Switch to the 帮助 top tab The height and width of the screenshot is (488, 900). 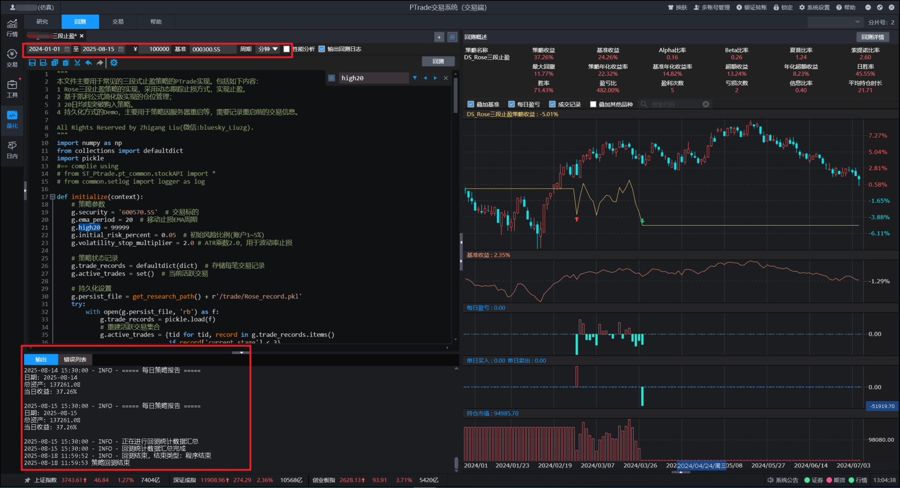click(x=156, y=22)
